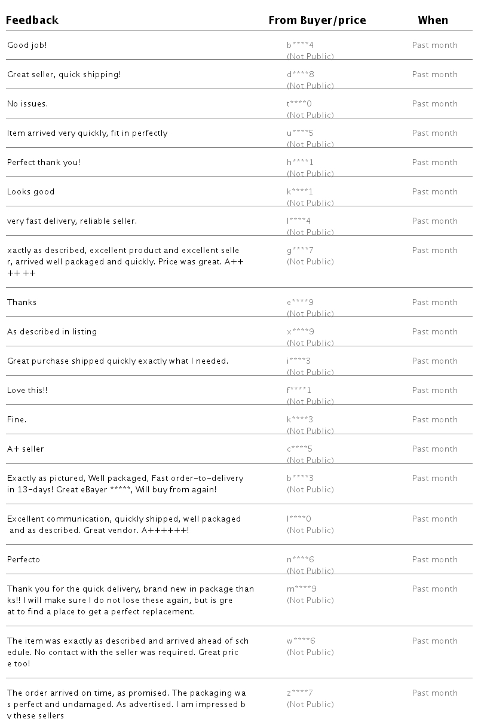Click the "Love this!!" feedback row

coord(239,390)
